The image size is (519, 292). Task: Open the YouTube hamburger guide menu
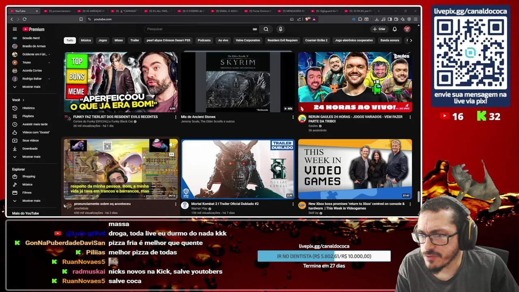coord(15,29)
